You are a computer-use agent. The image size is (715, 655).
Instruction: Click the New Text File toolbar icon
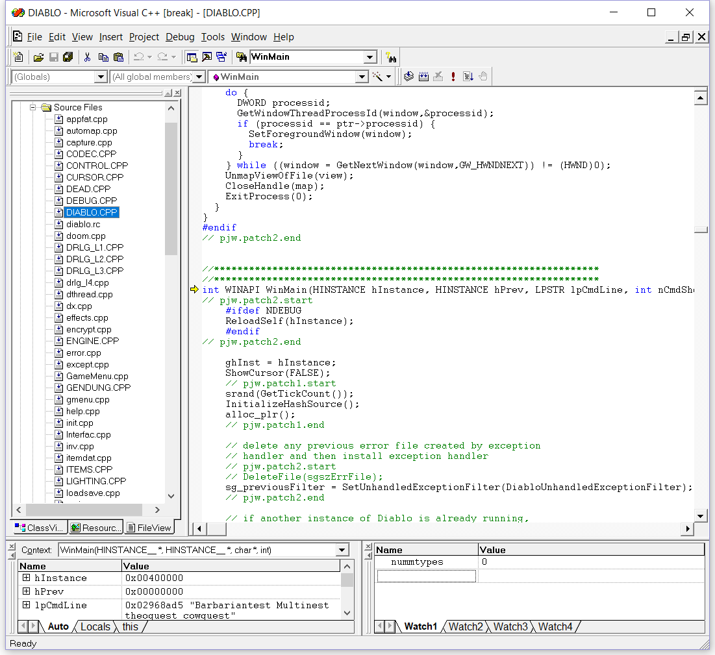(18, 57)
